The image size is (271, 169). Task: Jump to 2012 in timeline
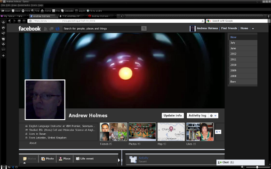click(243, 54)
